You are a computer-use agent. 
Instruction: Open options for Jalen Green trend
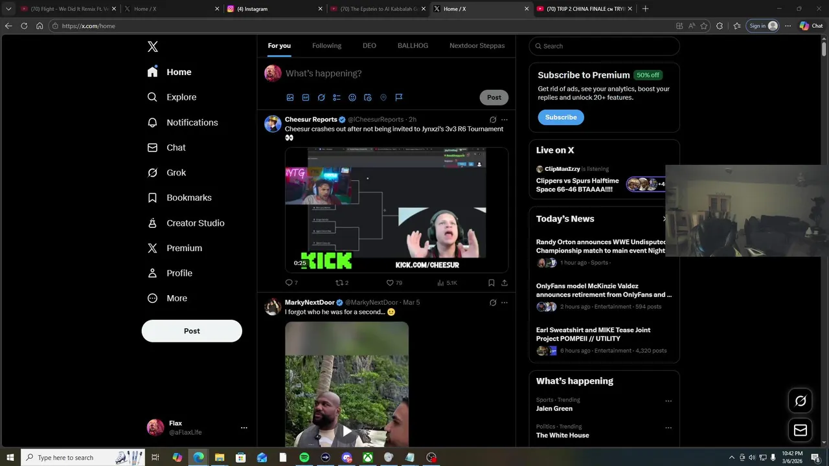[668, 401]
